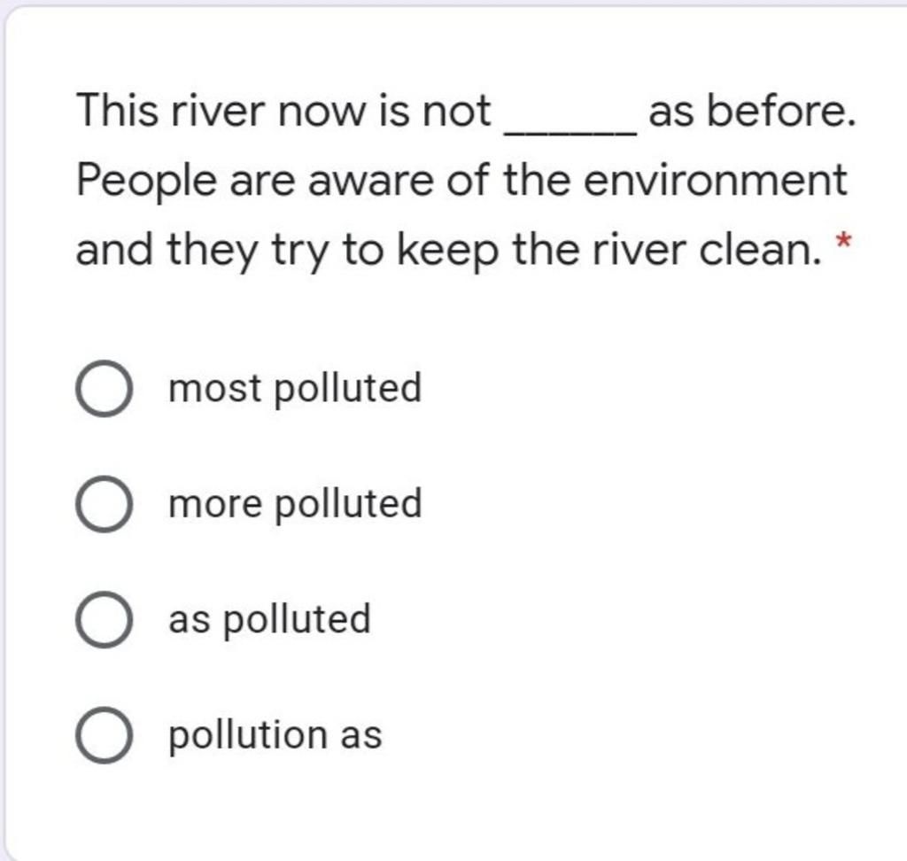Click the word "environment" in the question
Image resolution: width=907 pixels, height=861 pixels.
715,181
